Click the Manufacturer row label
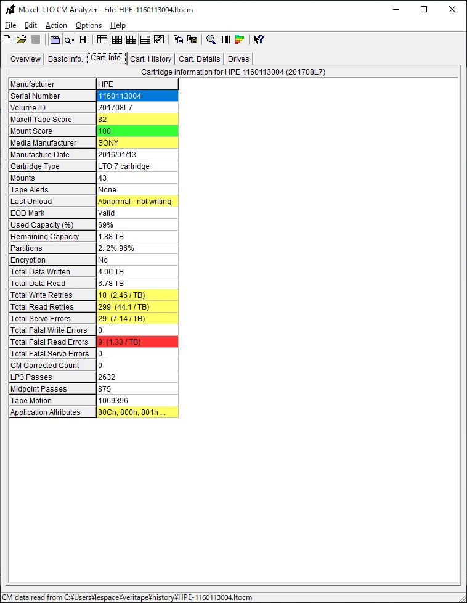 52,84
